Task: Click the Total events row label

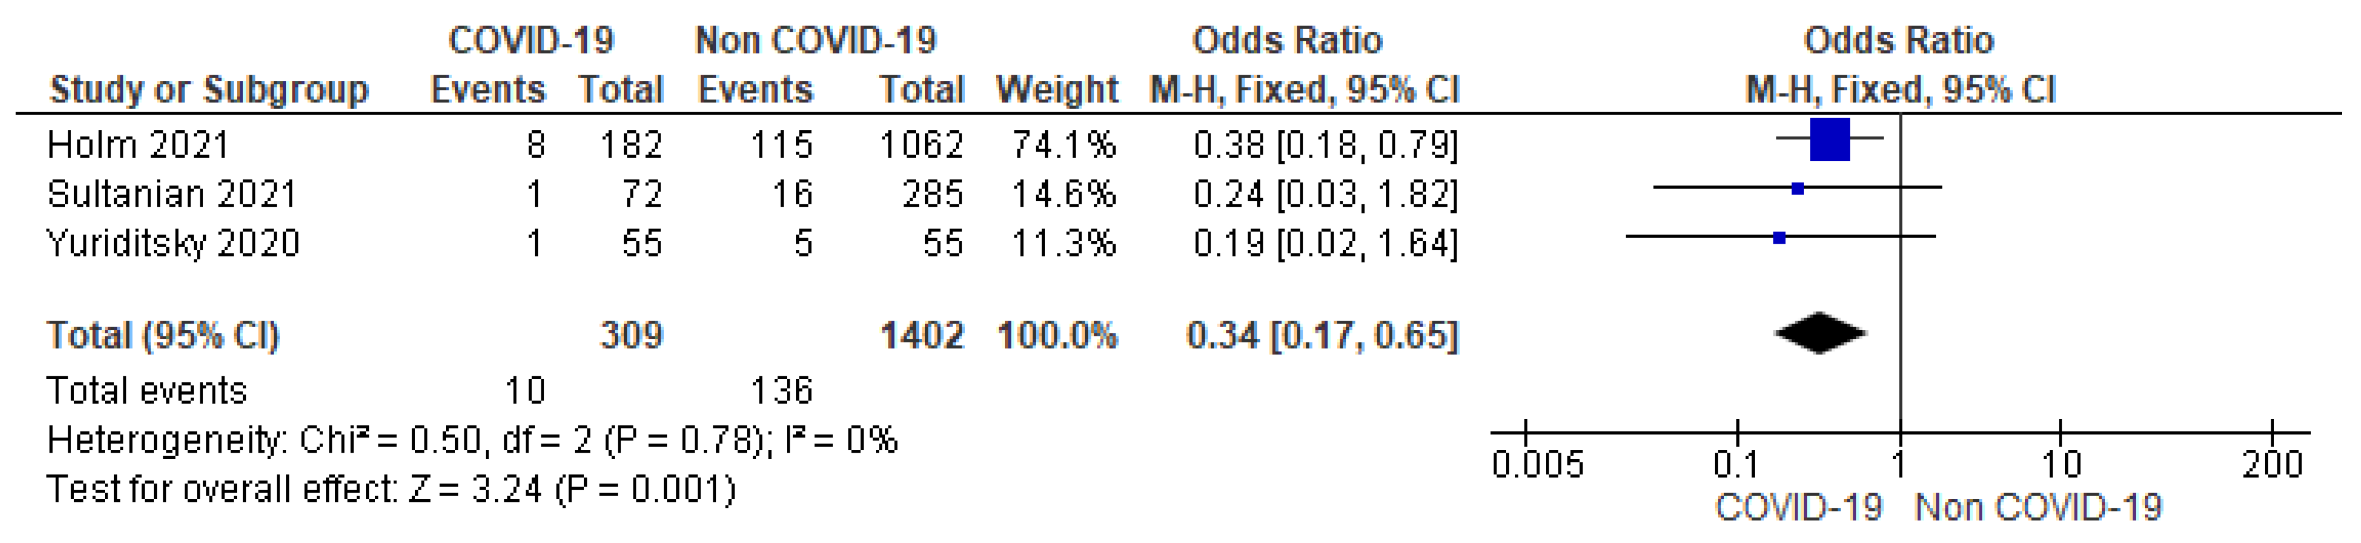Action: tap(146, 391)
